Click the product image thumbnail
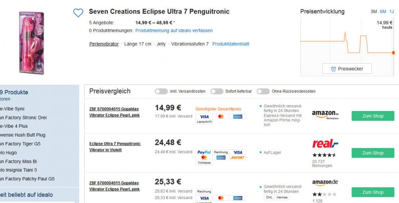The width and height of the screenshot is (399, 203). coord(32,43)
